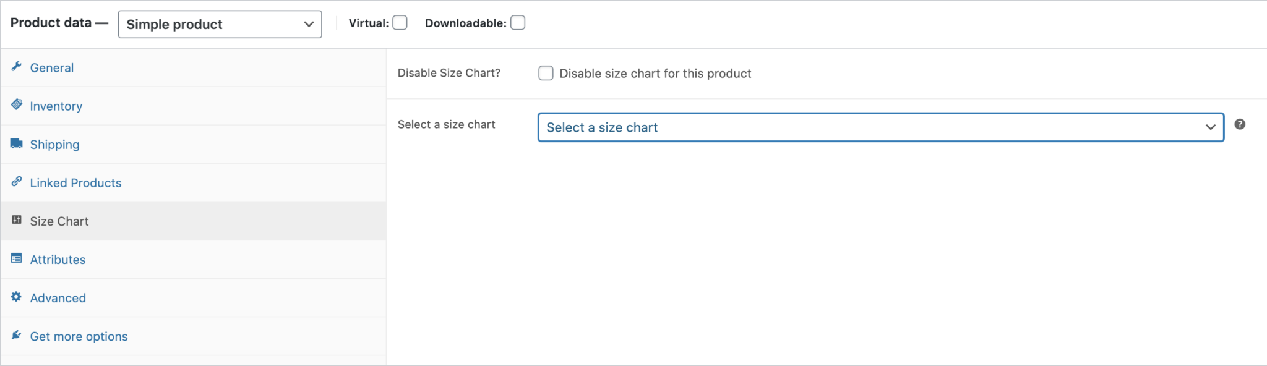The height and width of the screenshot is (366, 1267).
Task: Enable Disable size chart for this product
Action: pos(545,73)
